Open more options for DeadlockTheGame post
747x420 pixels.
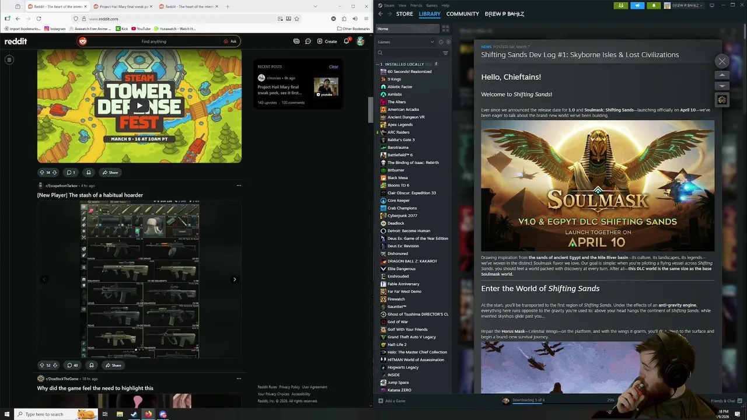(239, 379)
